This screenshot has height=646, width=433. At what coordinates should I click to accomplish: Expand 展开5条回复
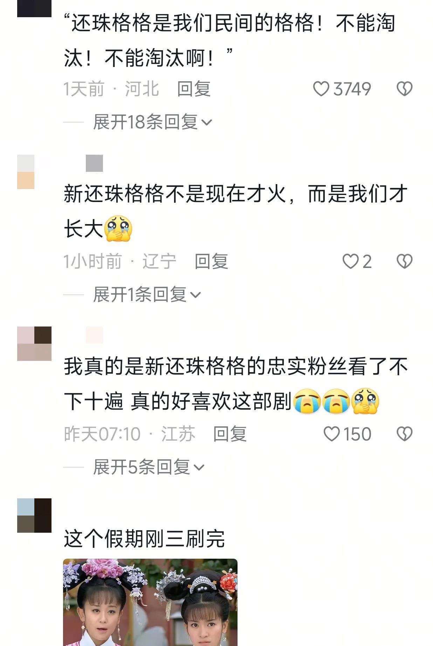coord(149,467)
